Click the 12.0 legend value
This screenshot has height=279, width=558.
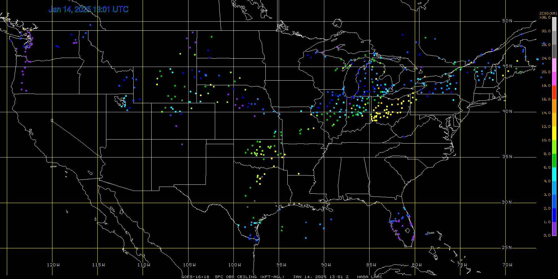[546, 126]
